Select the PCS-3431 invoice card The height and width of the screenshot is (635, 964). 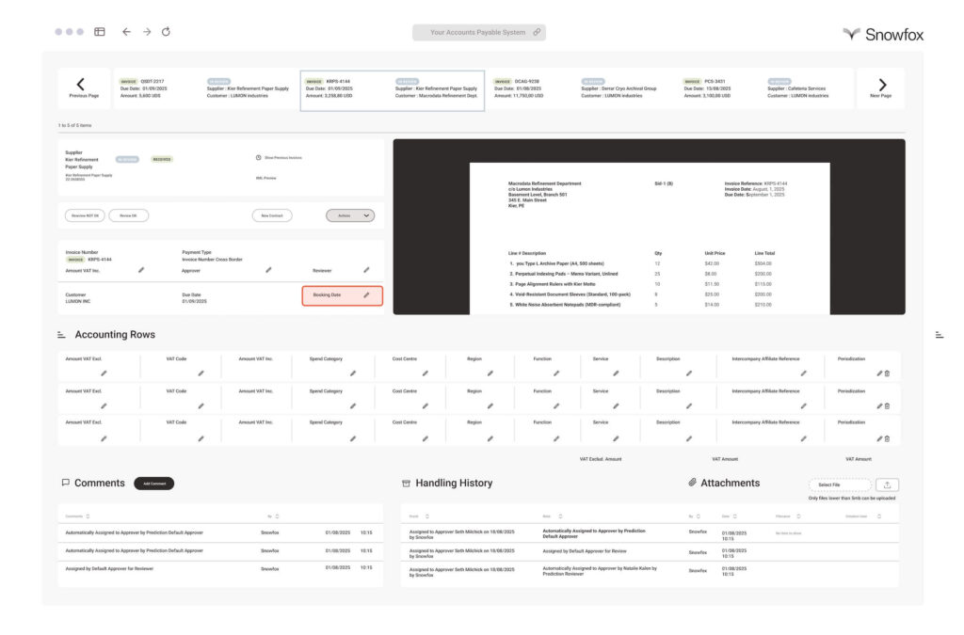[x=764, y=88]
